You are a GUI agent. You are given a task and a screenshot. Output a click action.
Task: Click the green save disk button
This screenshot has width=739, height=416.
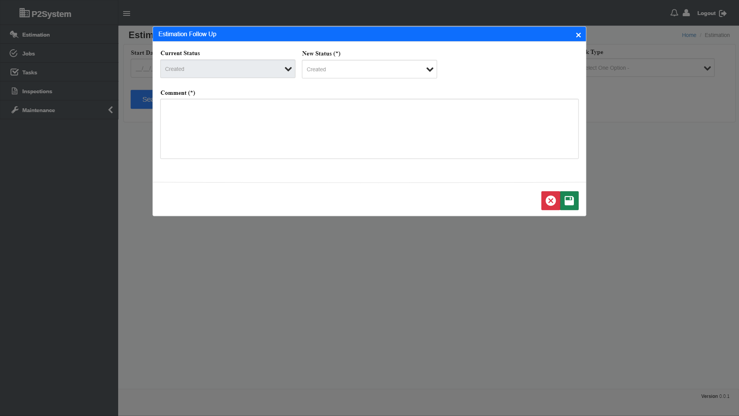(x=569, y=201)
